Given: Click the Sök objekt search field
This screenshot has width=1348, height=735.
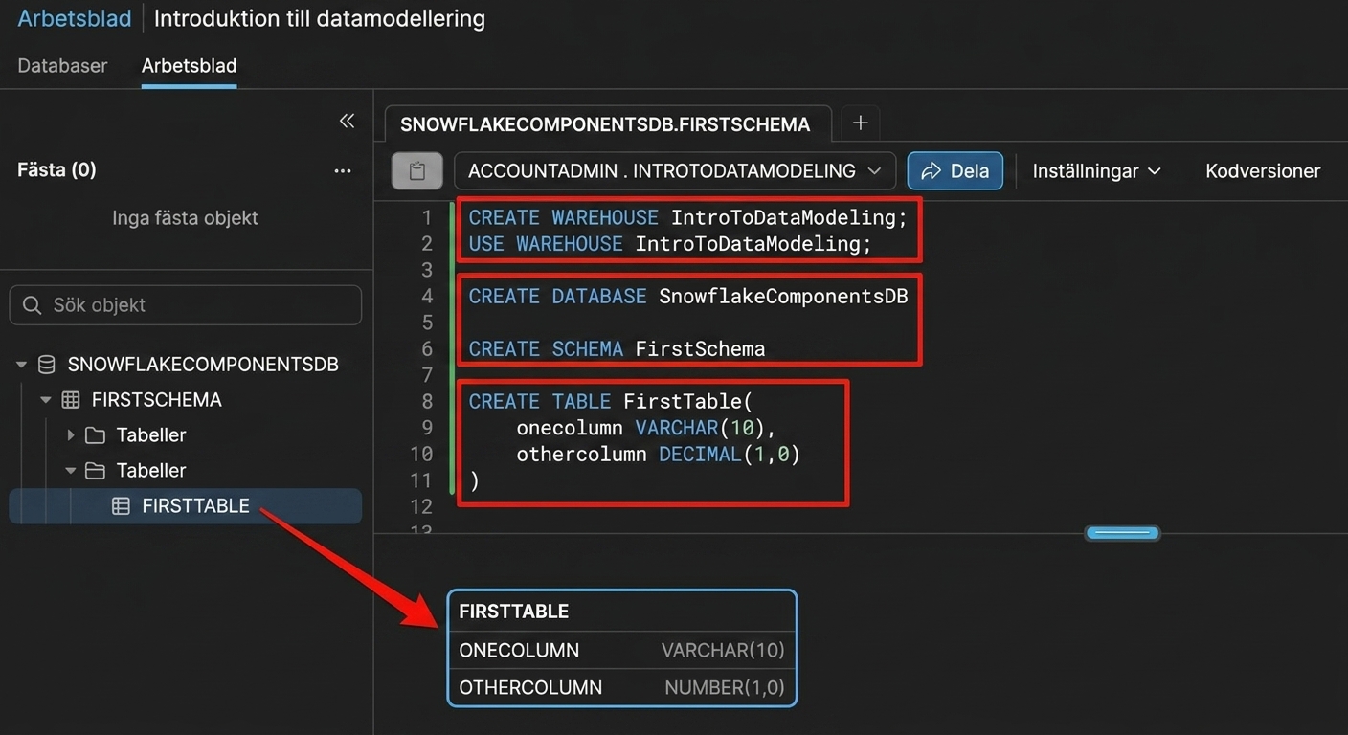Looking at the screenshot, I should pyautogui.click(x=186, y=305).
